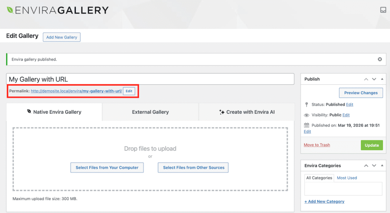Click Preview Changes button
The width and height of the screenshot is (390, 213).
(x=361, y=93)
